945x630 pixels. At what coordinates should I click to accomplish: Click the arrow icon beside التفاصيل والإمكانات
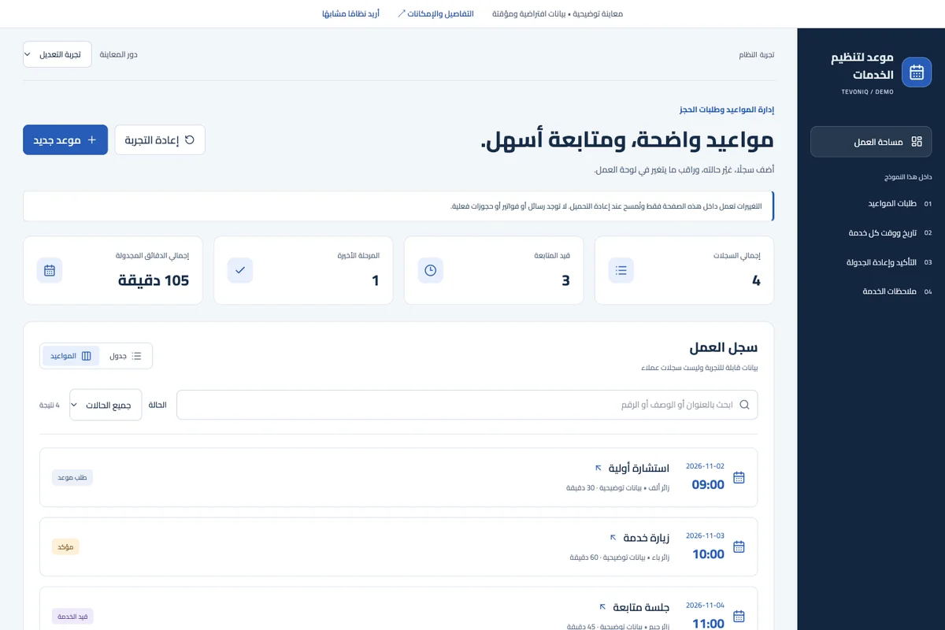click(x=402, y=14)
